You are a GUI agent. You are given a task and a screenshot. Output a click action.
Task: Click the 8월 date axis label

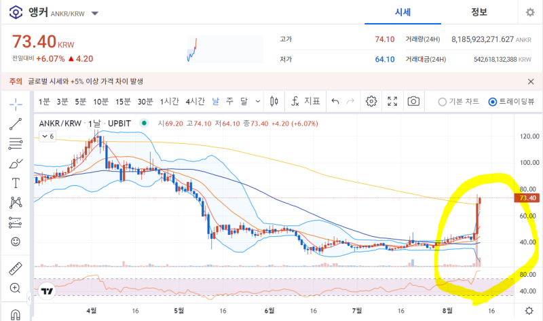coord(447,311)
